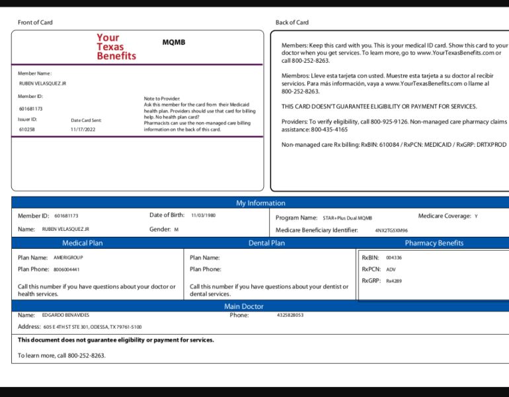Viewport: 509px width, 397px height.
Task: Click the Dental Plan 'Plan Phone:' label
Action: pos(206,269)
